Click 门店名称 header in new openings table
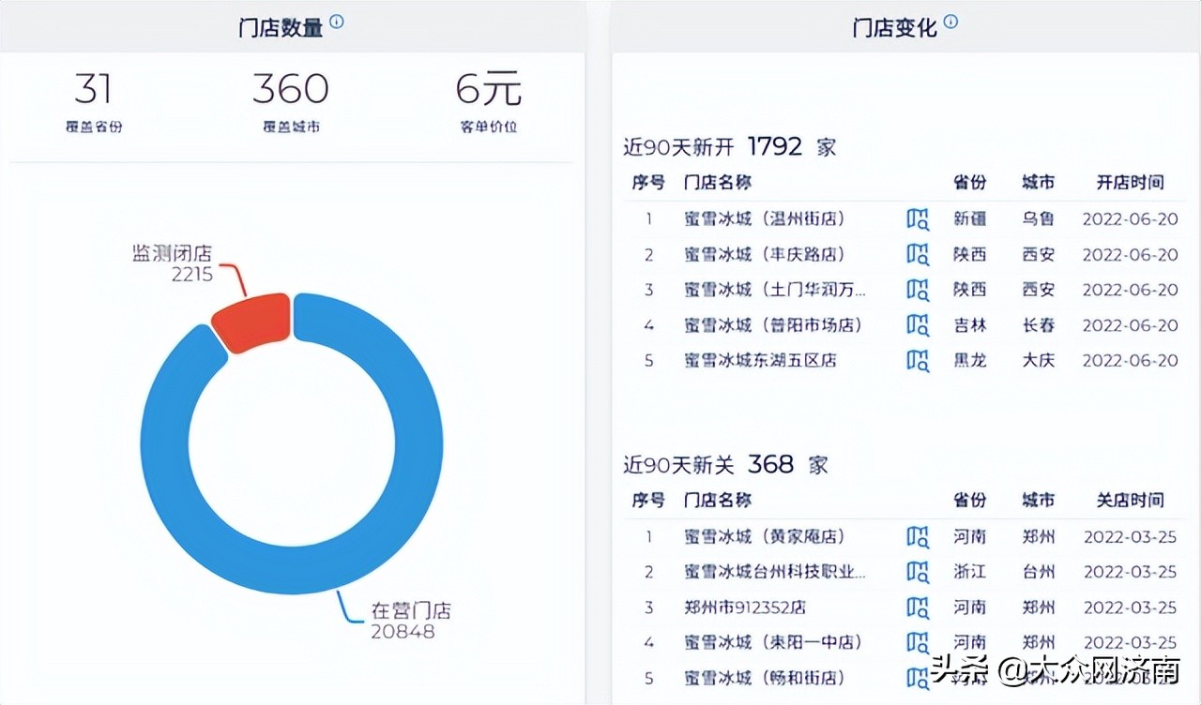 (x=718, y=183)
